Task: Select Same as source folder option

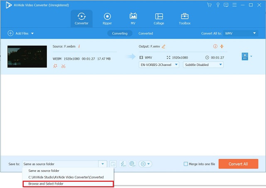Action: pyautogui.click(x=68, y=171)
